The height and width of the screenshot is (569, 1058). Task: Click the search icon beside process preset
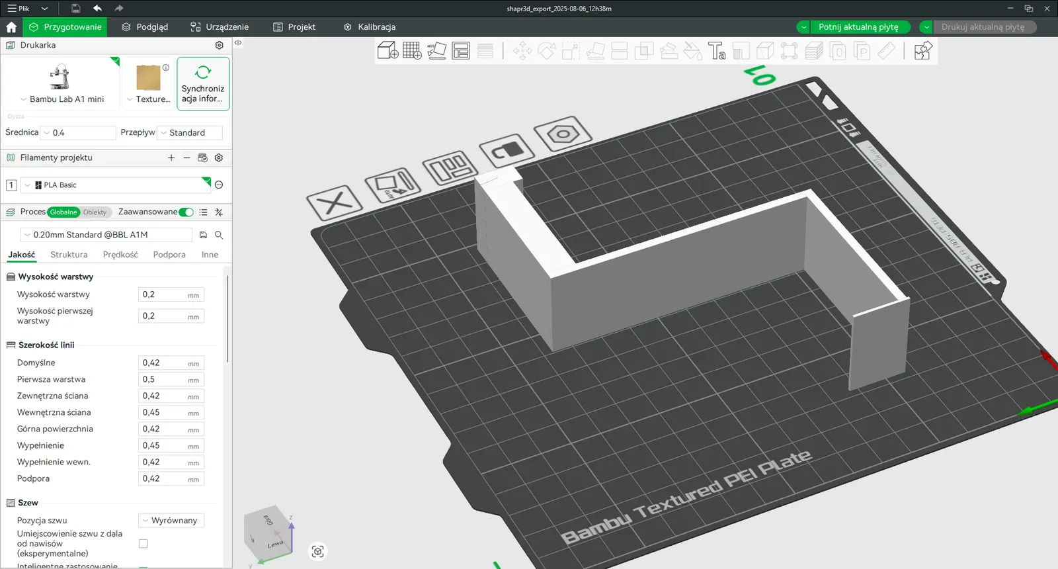pyautogui.click(x=219, y=235)
